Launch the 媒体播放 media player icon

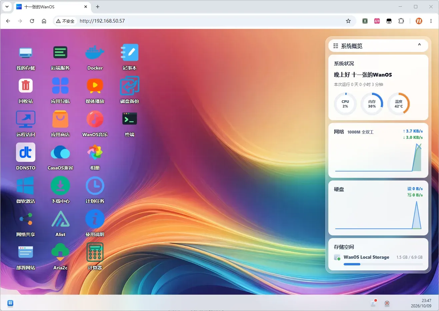(x=95, y=86)
